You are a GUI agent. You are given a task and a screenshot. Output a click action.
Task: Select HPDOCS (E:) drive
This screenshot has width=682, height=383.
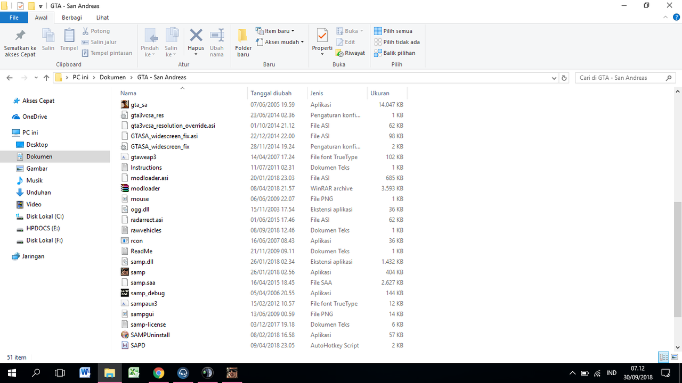click(x=43, y=228)
